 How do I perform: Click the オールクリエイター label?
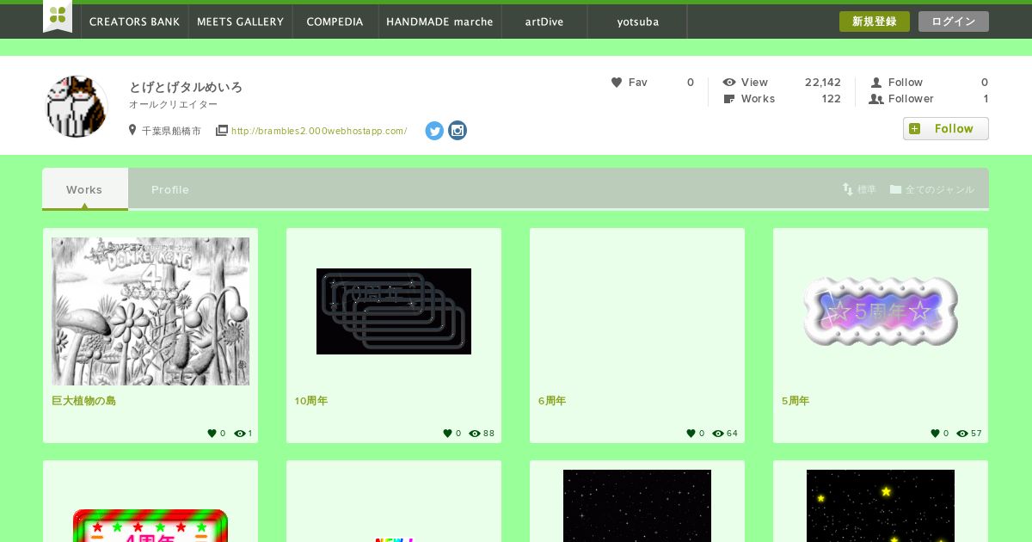click(x=174, y=104)
